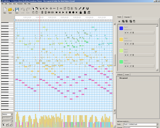Jump back to the beginning of the song
This screenshot has width=160, height=128.
click(x=56, y=12)
